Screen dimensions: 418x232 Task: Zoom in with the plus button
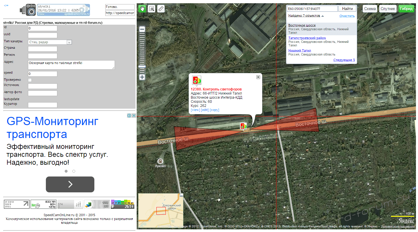142,77
